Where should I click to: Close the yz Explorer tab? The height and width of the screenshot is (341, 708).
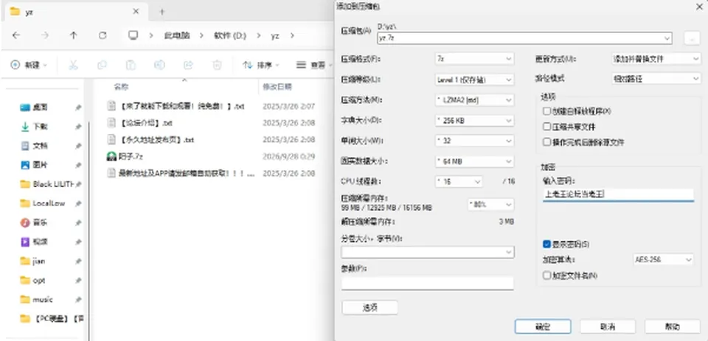[x=136, y=12]
